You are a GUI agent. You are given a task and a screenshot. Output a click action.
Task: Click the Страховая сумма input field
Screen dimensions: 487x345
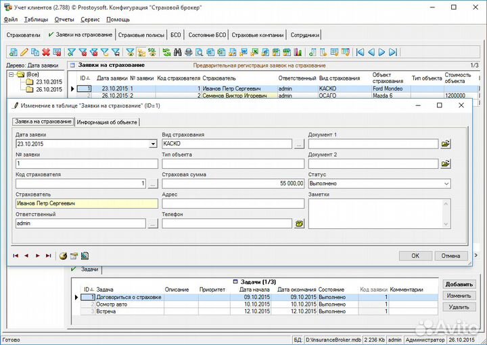pyautogui.click(x=233, y=183)
